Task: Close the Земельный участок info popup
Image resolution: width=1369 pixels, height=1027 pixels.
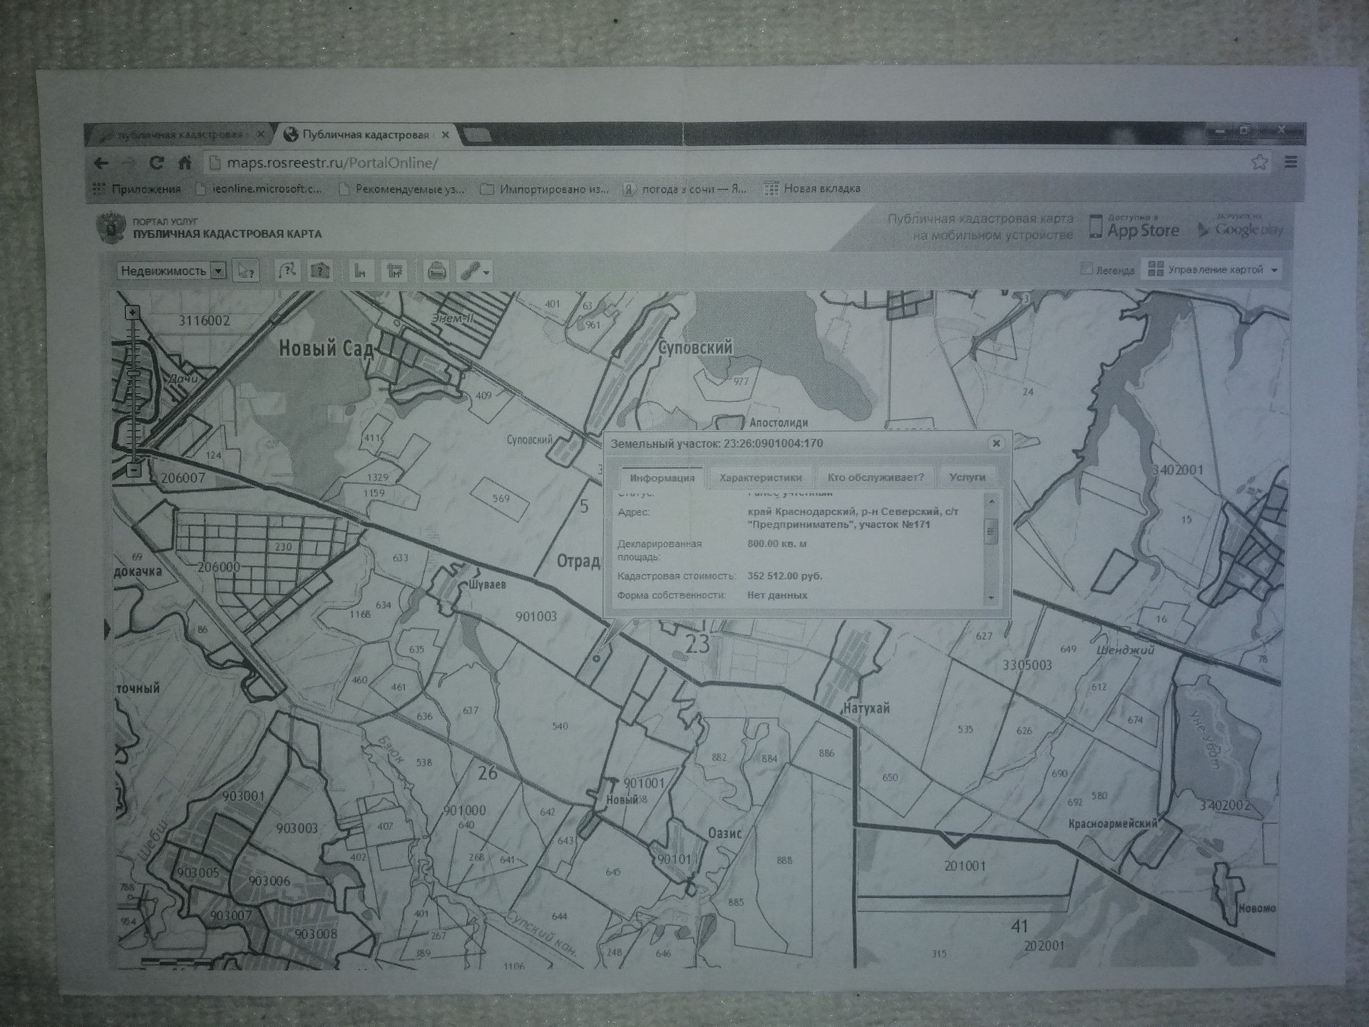Action: (996, 443)
